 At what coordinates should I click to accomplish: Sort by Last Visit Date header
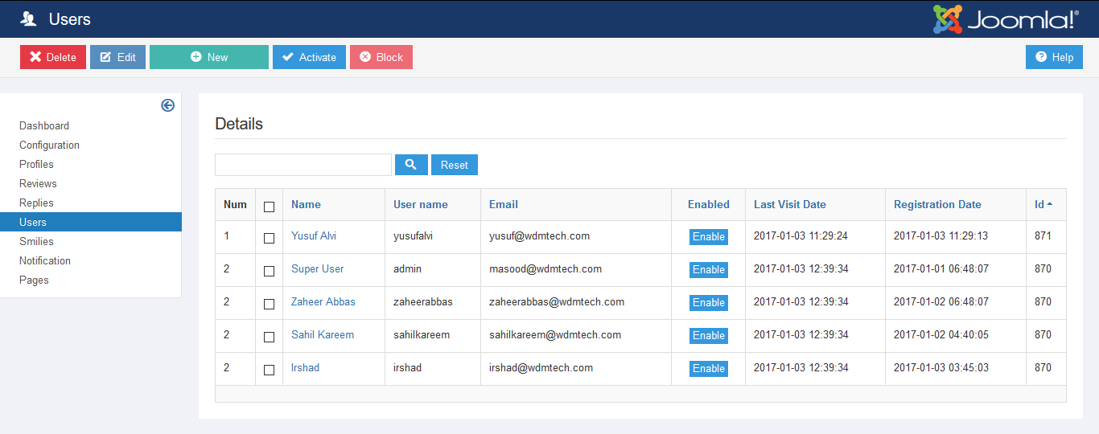point(789,205)
